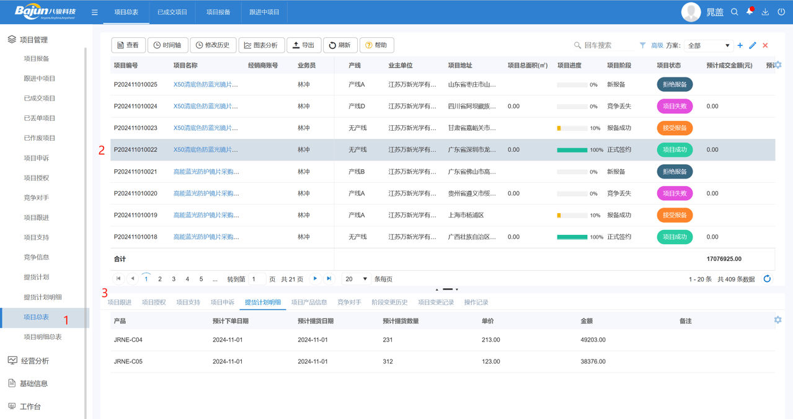This screenshot has width=793, height=419.
Task: Add a new 方案 via blue plus icon
Action: [x=740, y=45]
